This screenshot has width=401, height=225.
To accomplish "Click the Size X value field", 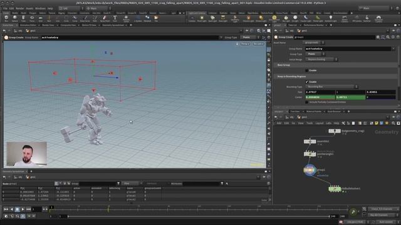I will tap(320, 92).
